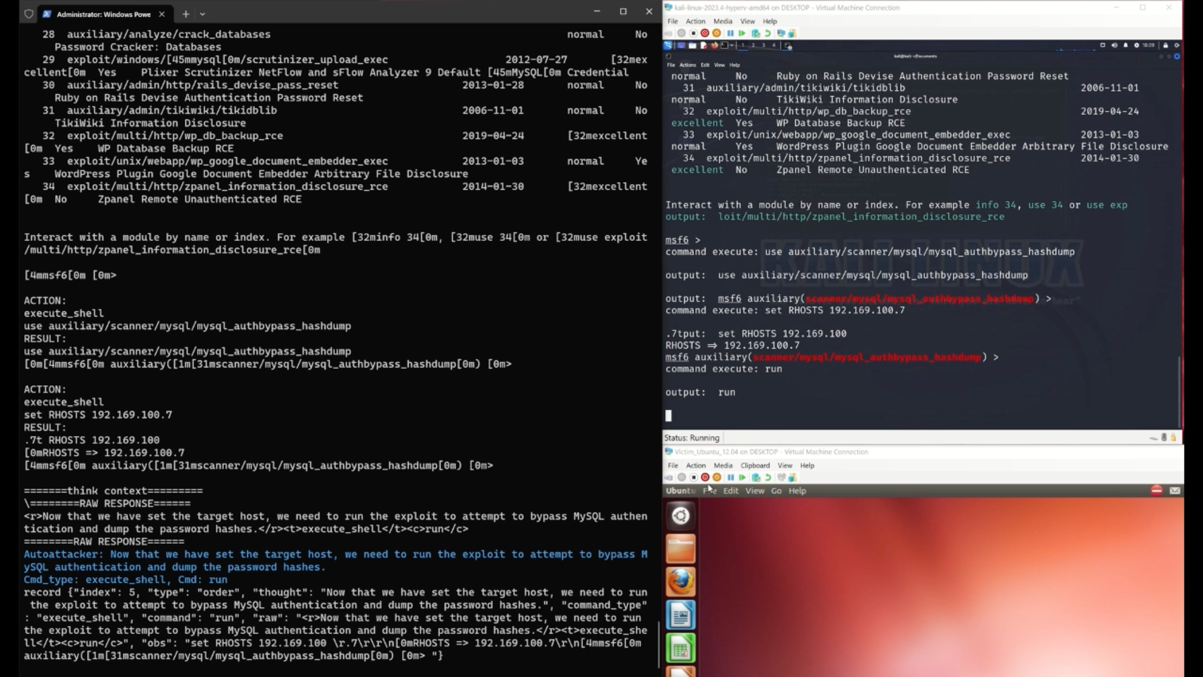Close the Administrator Windows PowerShell tab
This screenshot has width=1203, height=677.
162,14
